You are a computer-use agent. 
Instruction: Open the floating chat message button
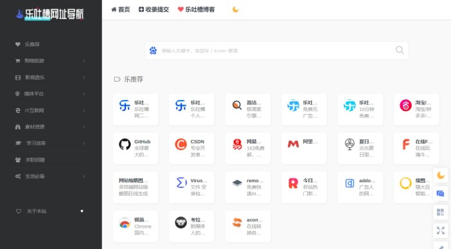(441, 194)
